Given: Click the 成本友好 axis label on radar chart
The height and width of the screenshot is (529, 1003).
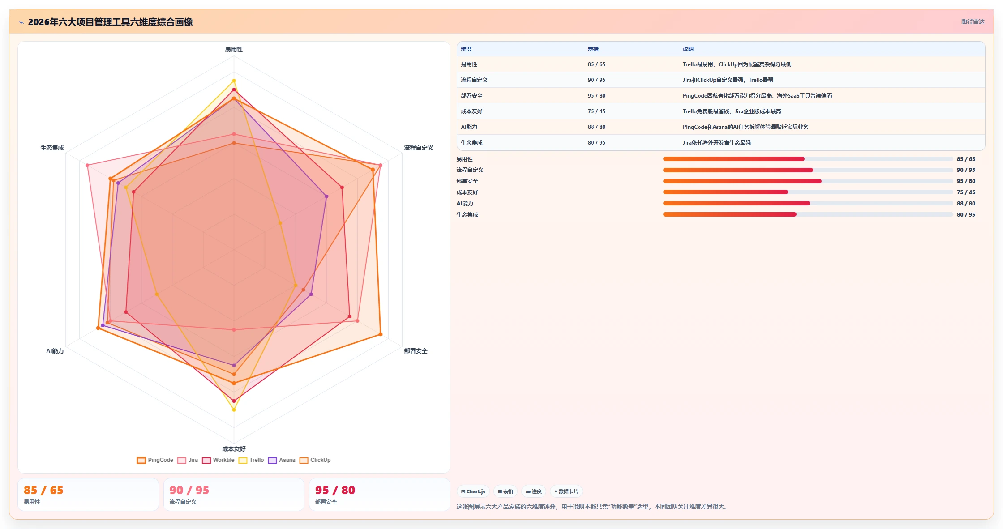Looking at the screenshot, I should [x=234, y=449].
